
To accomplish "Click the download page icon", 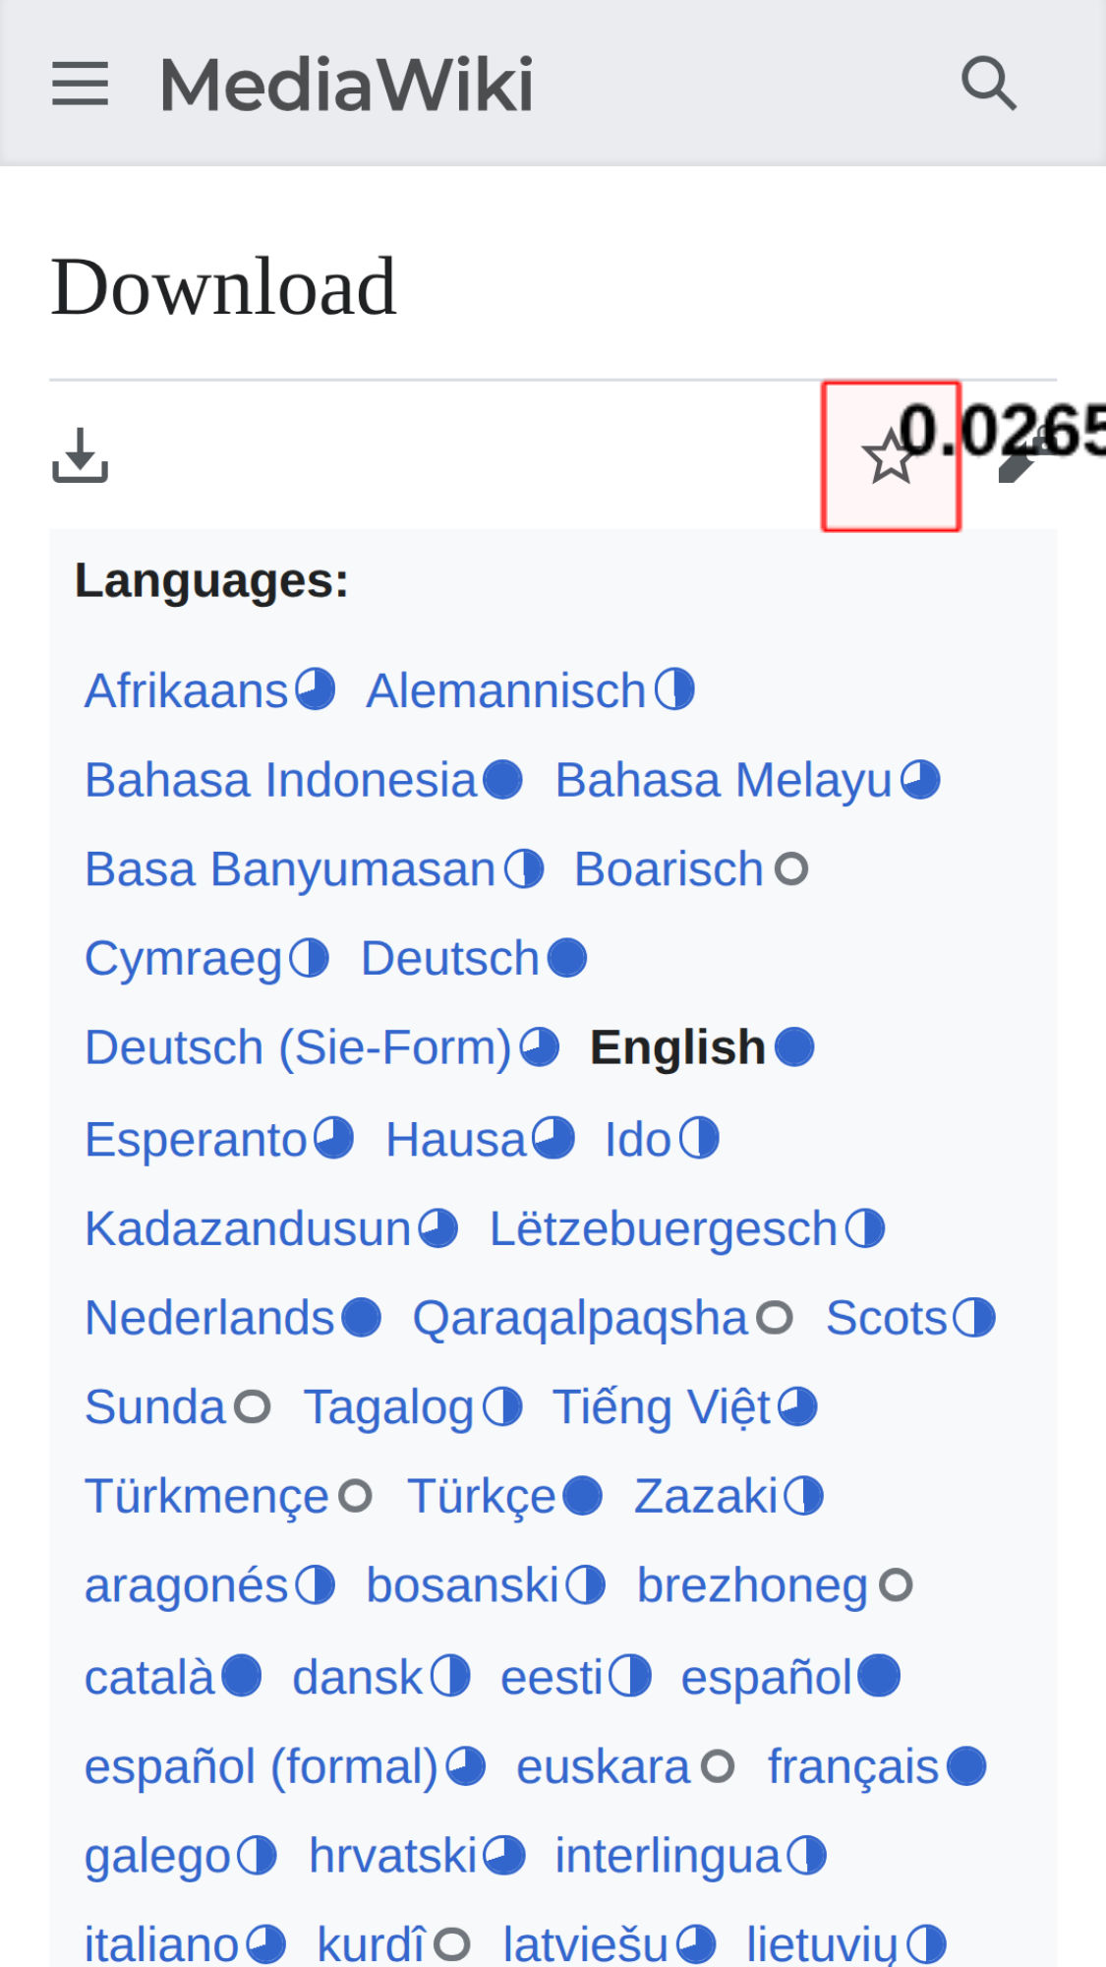I will click(80, 455).
